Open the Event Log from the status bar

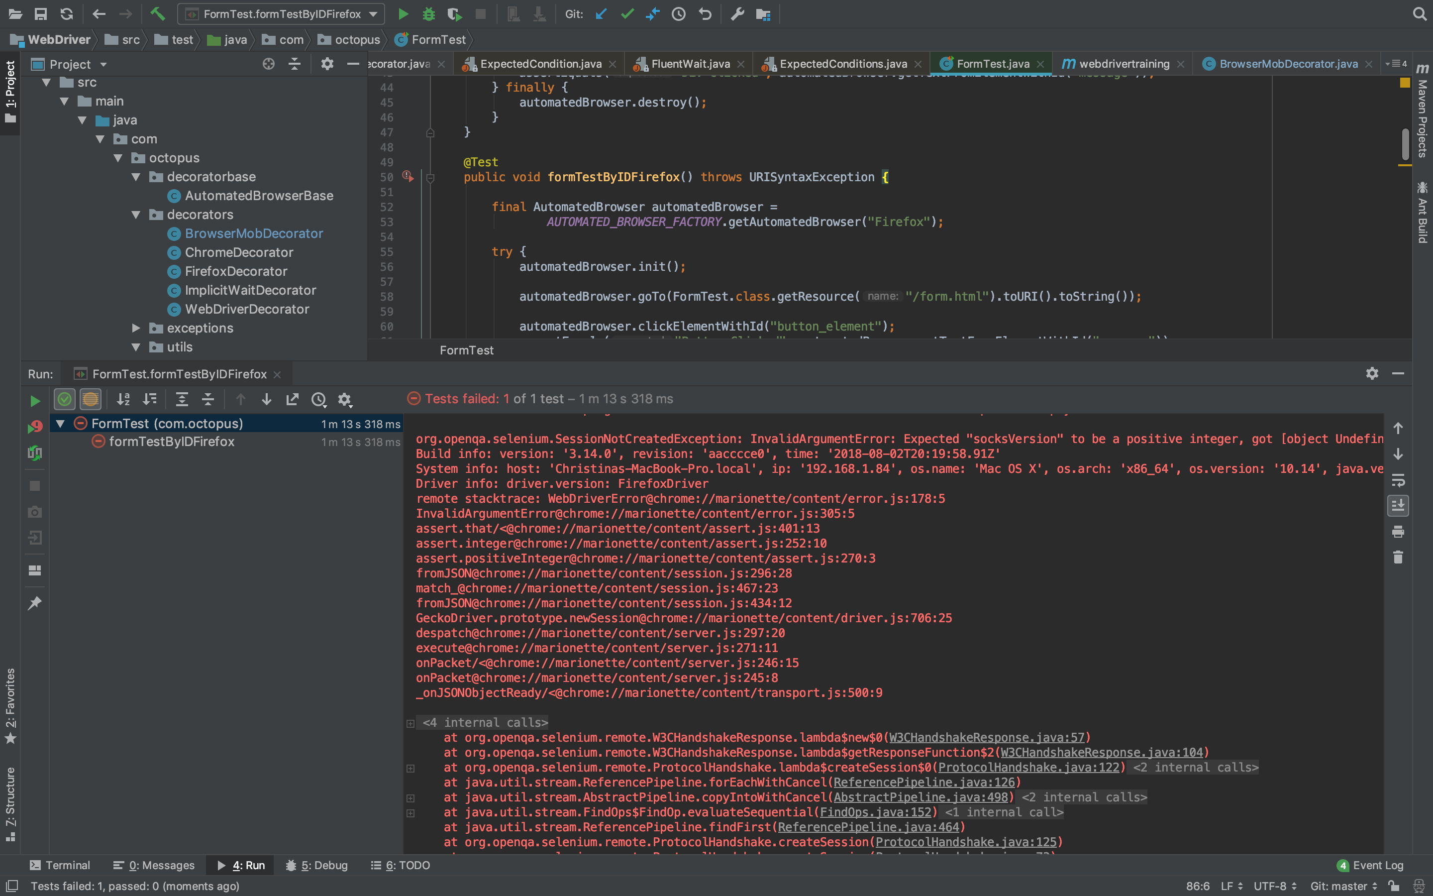point(1370,865)
